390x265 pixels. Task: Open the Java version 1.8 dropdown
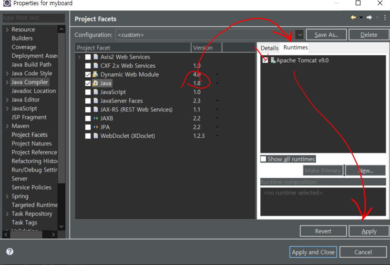click(x=217, y=83)
